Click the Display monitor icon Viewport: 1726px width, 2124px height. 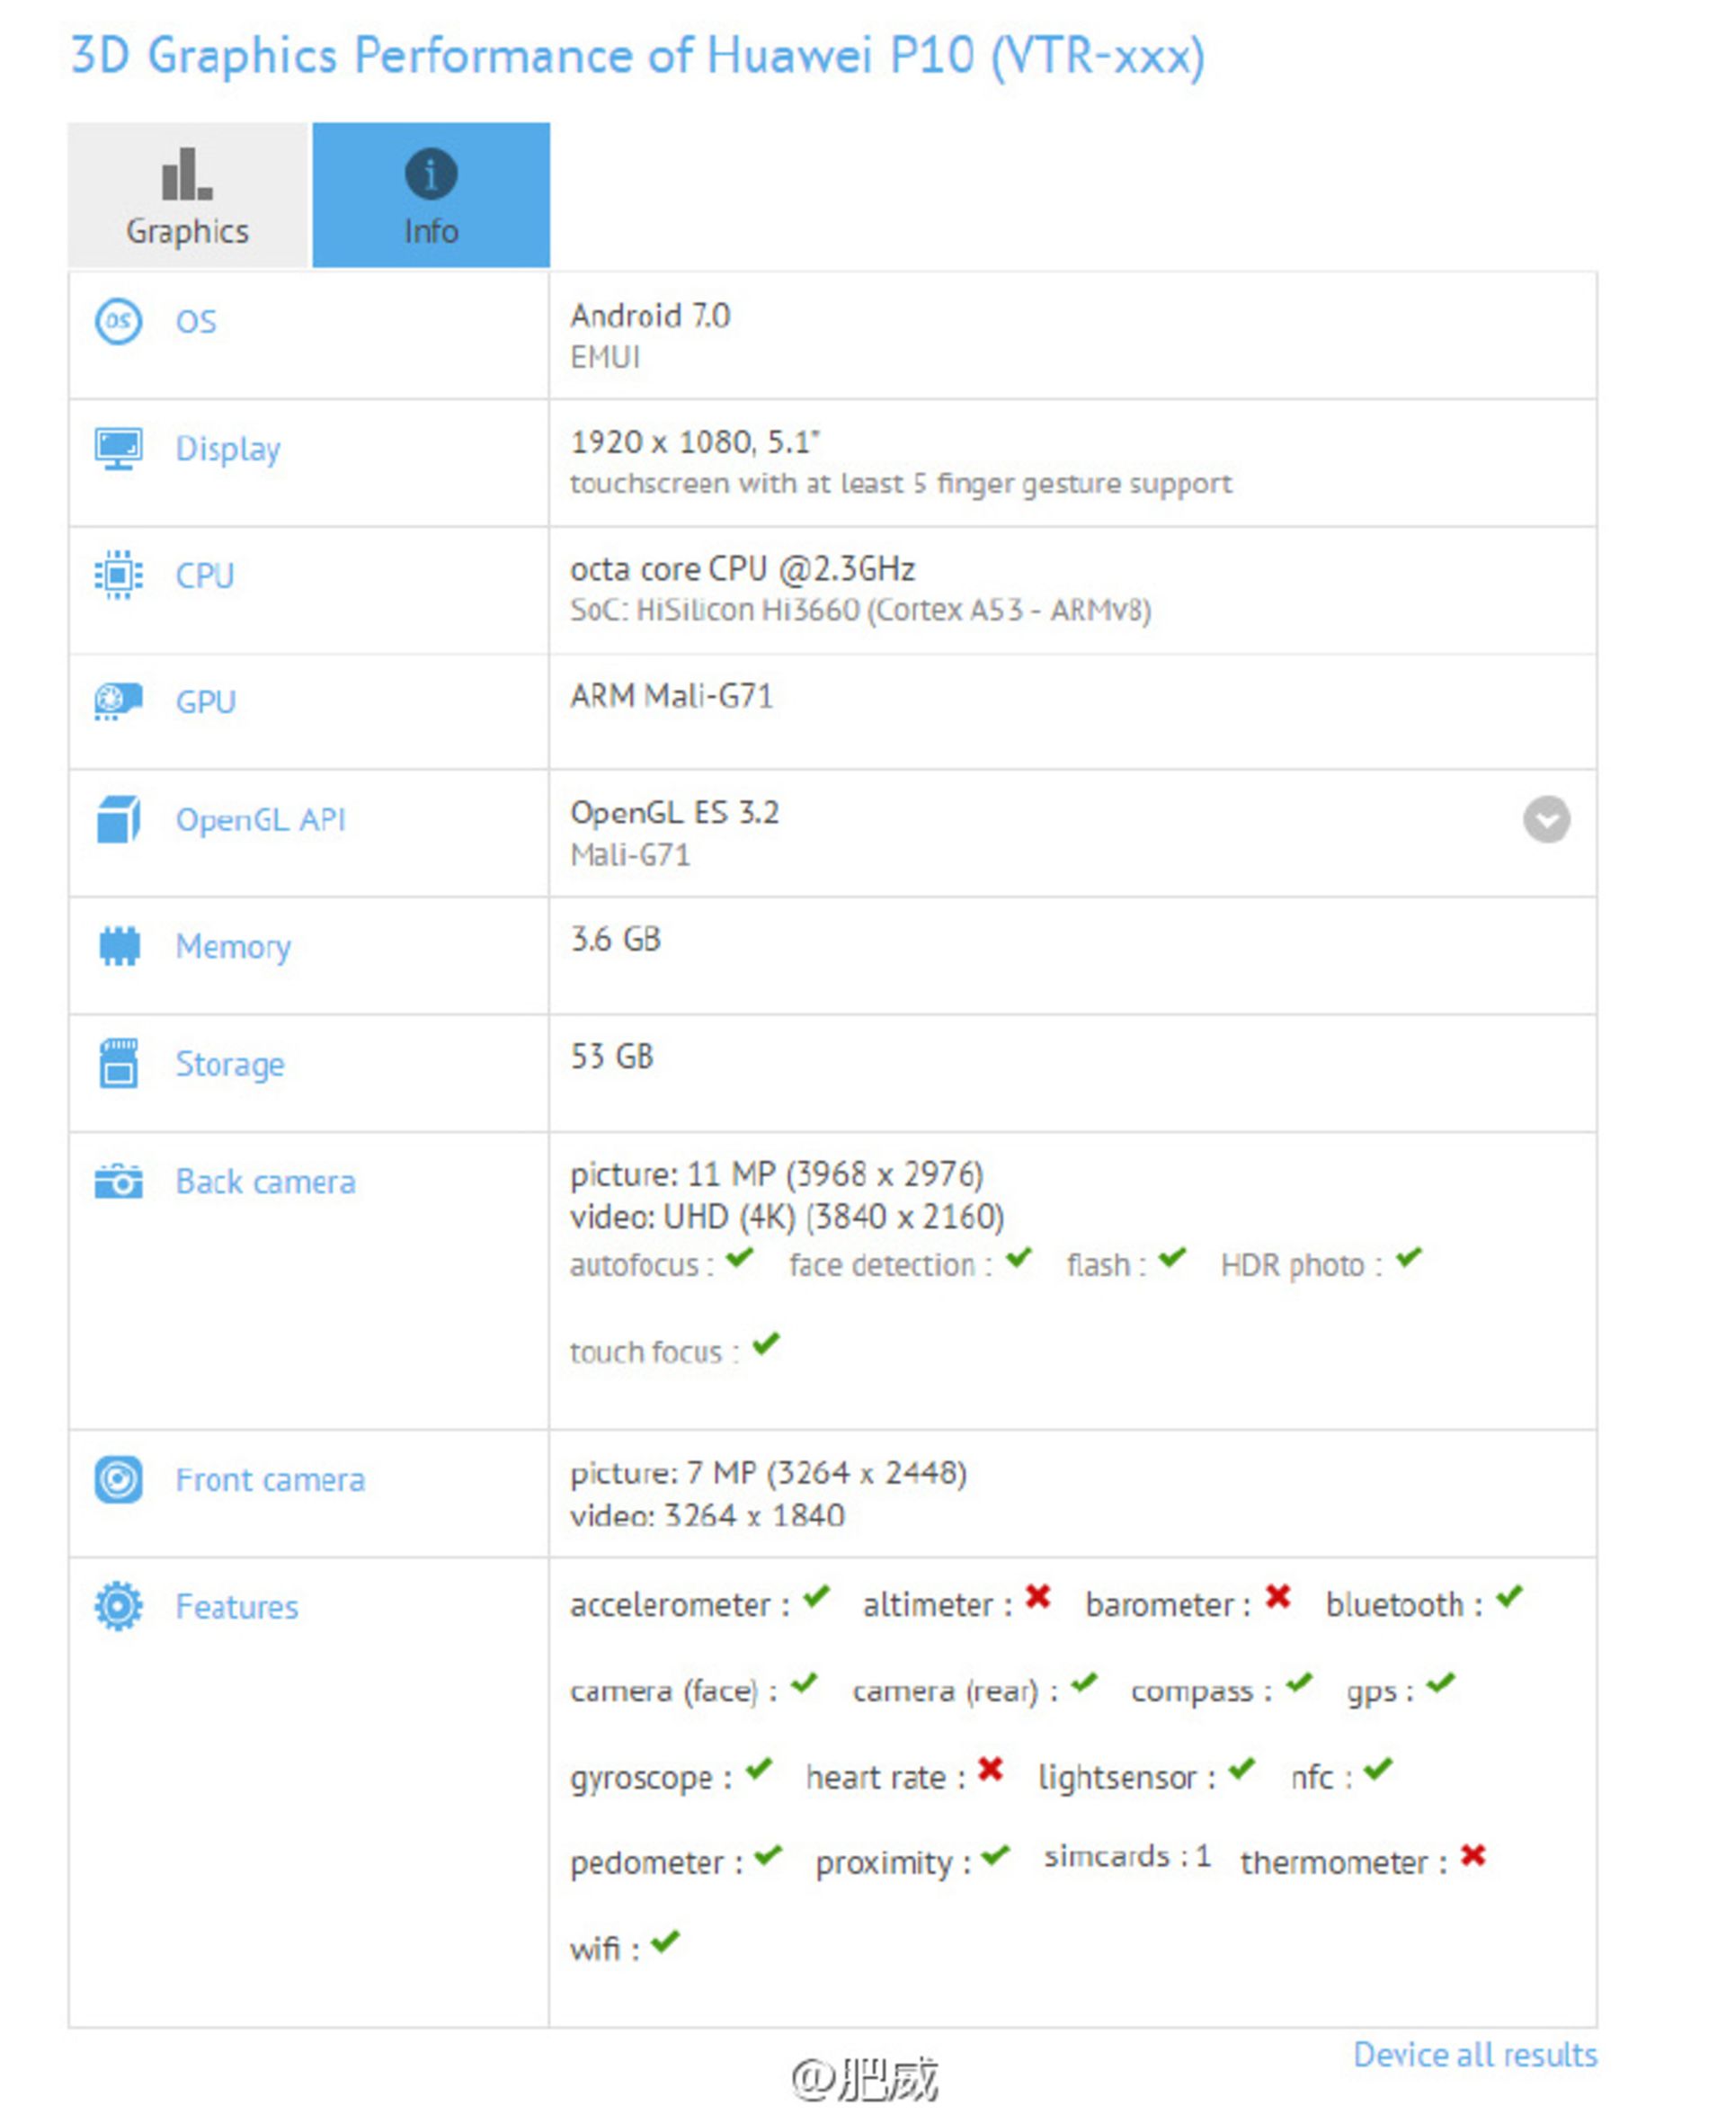[119, 449]
